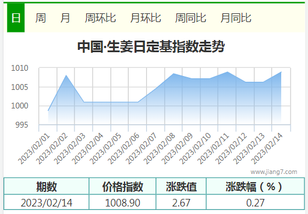
Task: Switch to the 周 weekly tab
Action: (41, 18)
